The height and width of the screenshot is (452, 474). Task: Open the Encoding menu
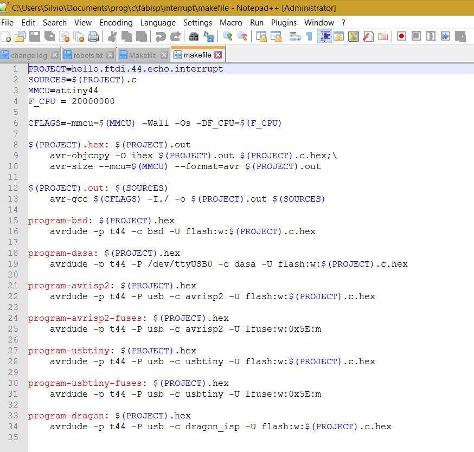tap(116, 23)
